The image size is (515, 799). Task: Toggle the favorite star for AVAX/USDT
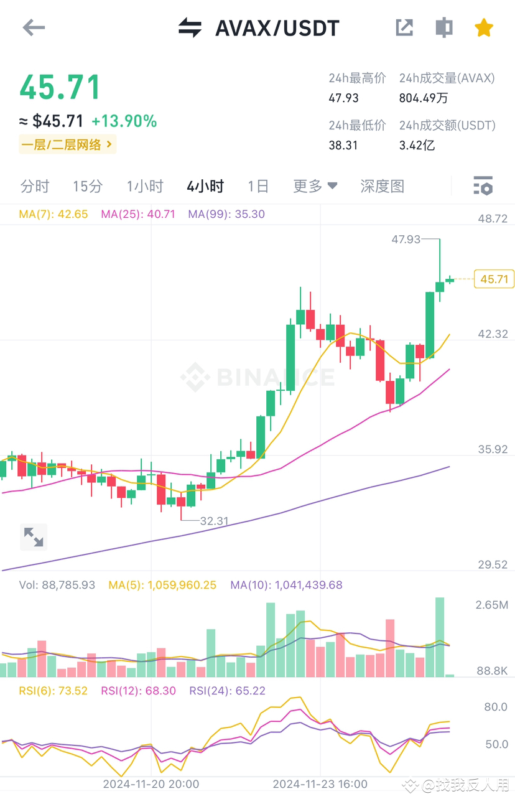[484, 27]
